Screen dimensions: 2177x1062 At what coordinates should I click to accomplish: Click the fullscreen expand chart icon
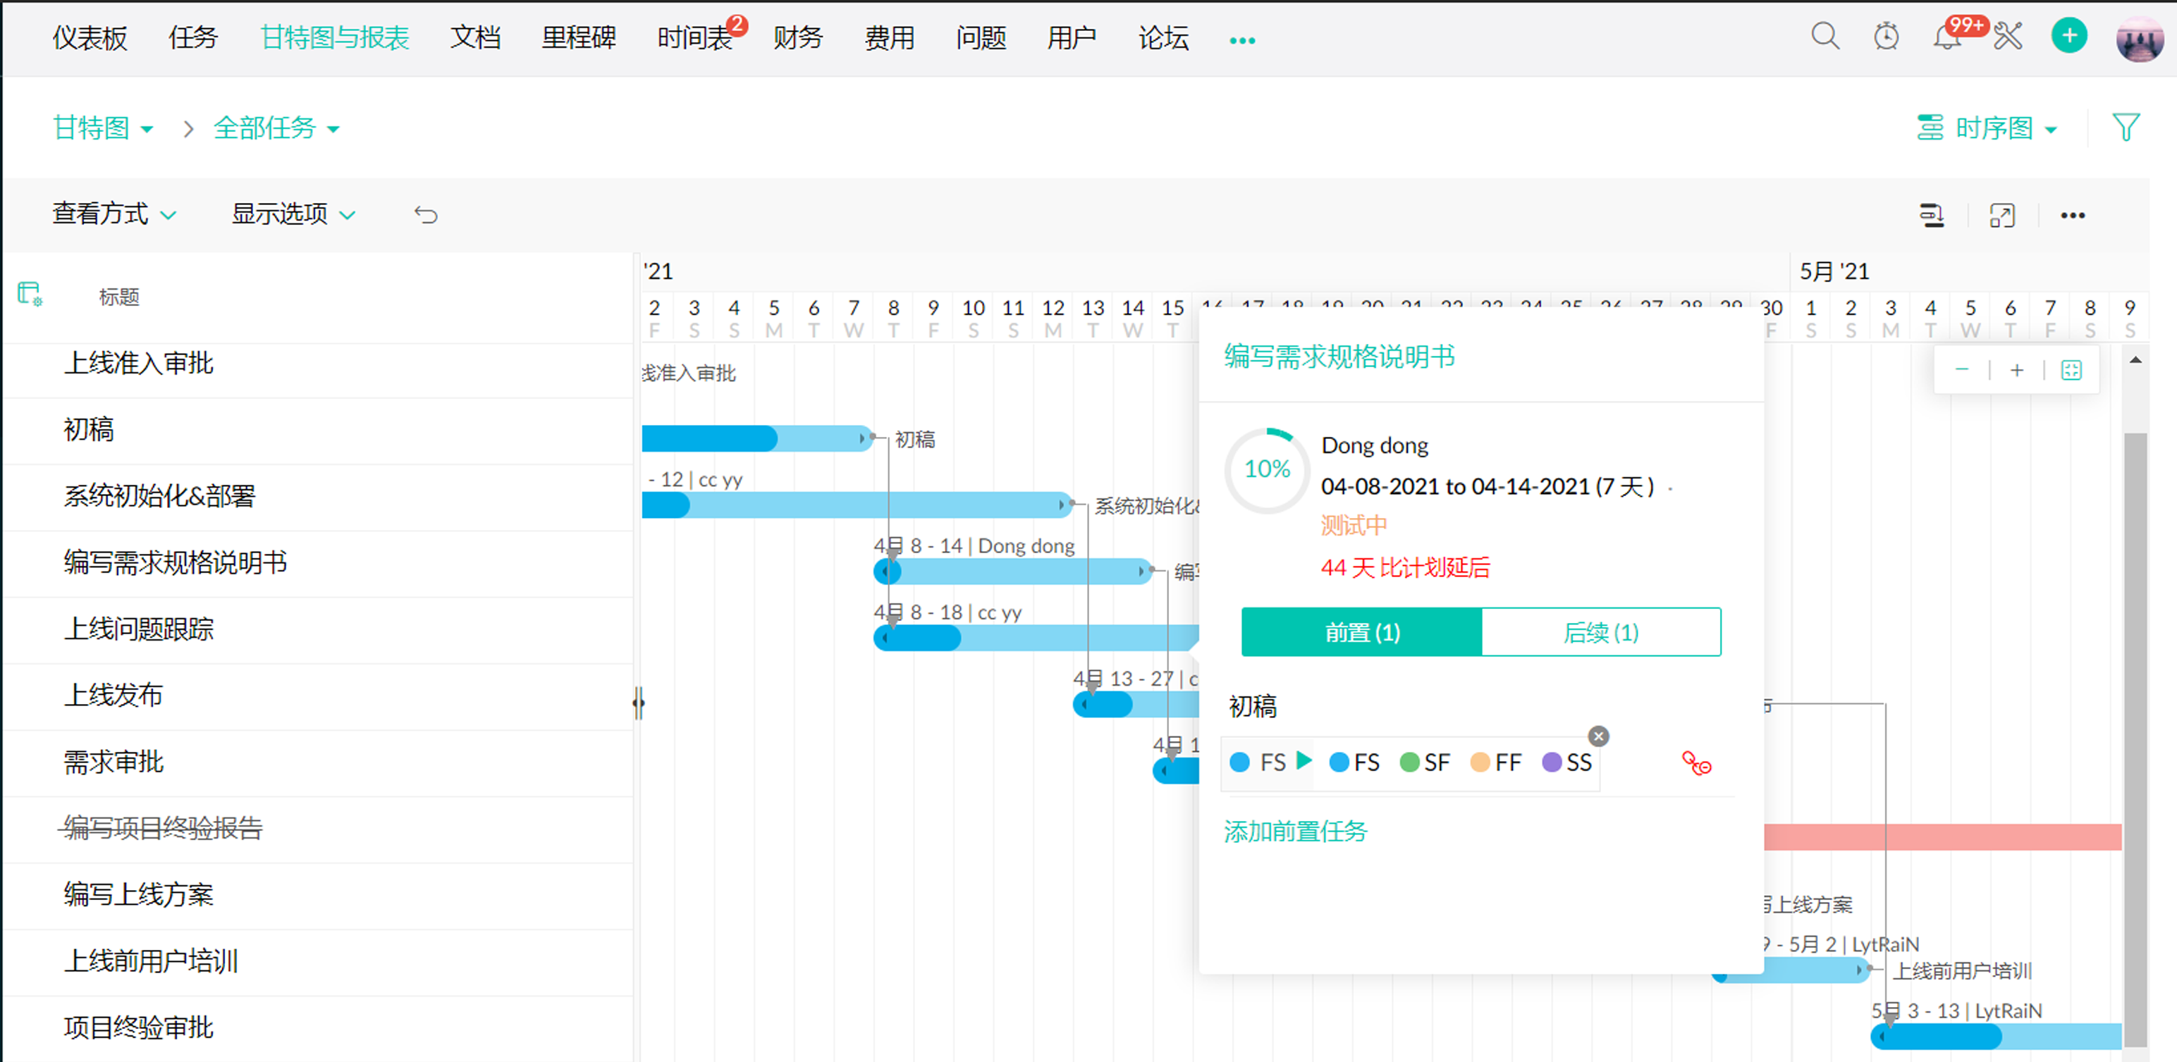[x=2001, y=216]
